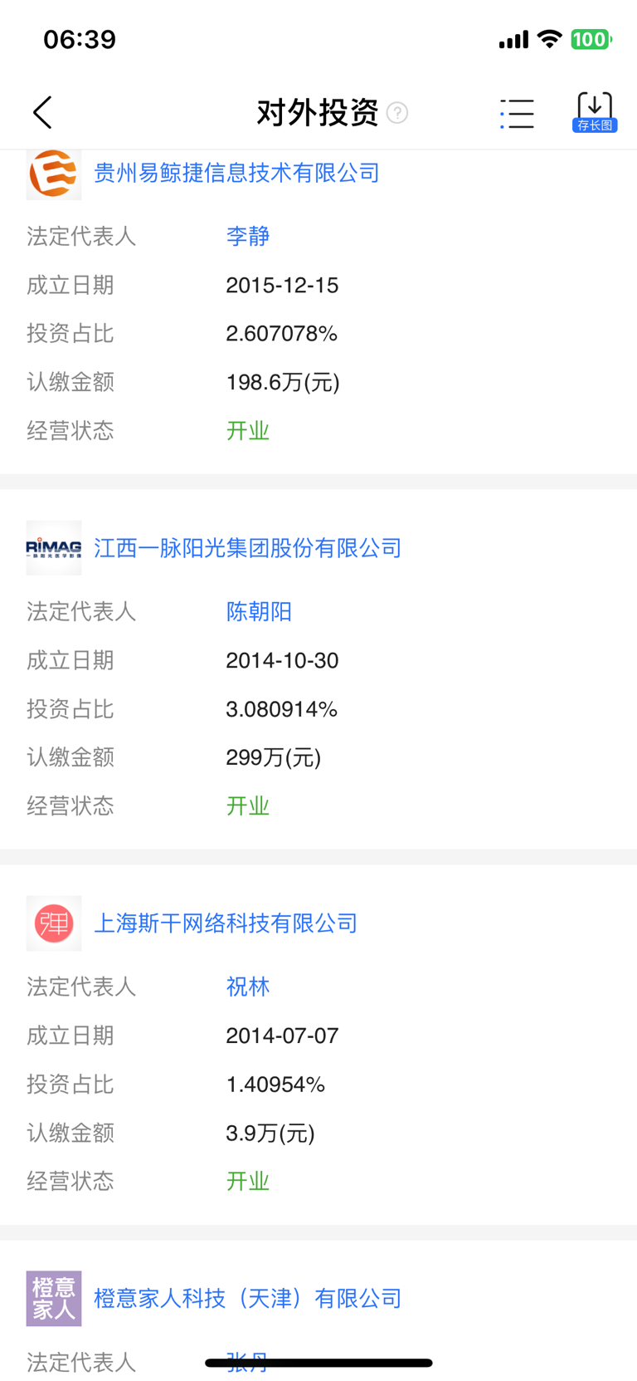Tap the save long image icon
This screenshot has height=1381, width=637.
coord(595,112)
